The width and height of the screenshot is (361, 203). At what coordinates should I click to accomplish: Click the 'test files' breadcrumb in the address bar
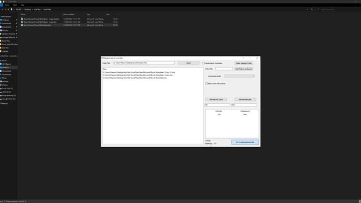point(37,10)
